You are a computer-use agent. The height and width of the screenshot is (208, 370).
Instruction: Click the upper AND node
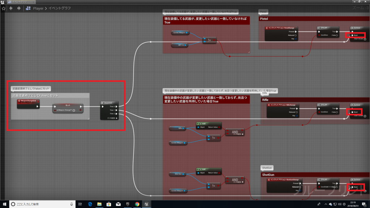[x=235, y=132]
